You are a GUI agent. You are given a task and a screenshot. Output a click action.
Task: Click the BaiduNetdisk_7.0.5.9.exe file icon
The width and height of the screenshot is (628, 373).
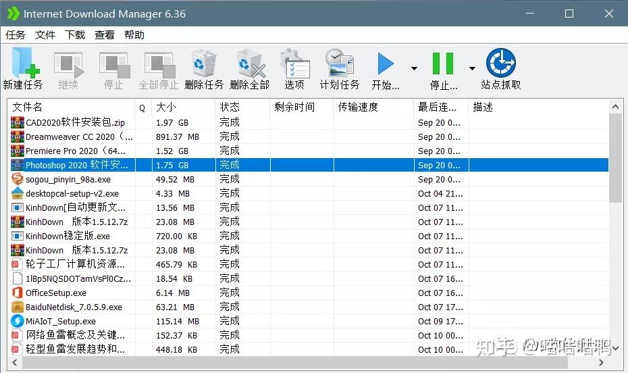pos(18,307)
